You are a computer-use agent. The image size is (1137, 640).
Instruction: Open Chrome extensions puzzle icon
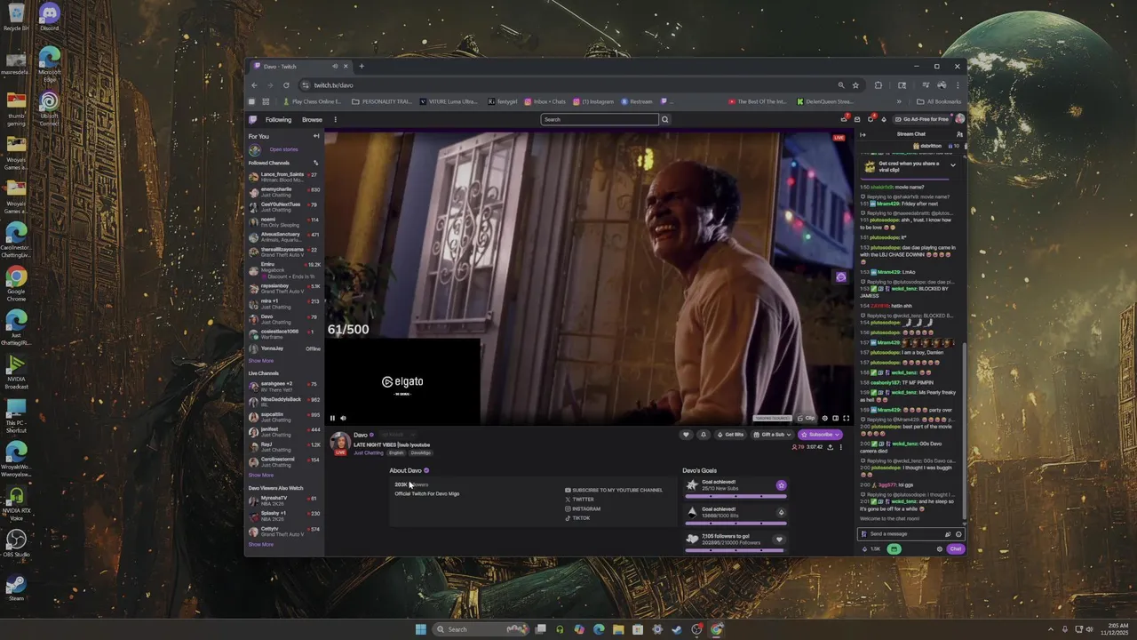point(878,85)
